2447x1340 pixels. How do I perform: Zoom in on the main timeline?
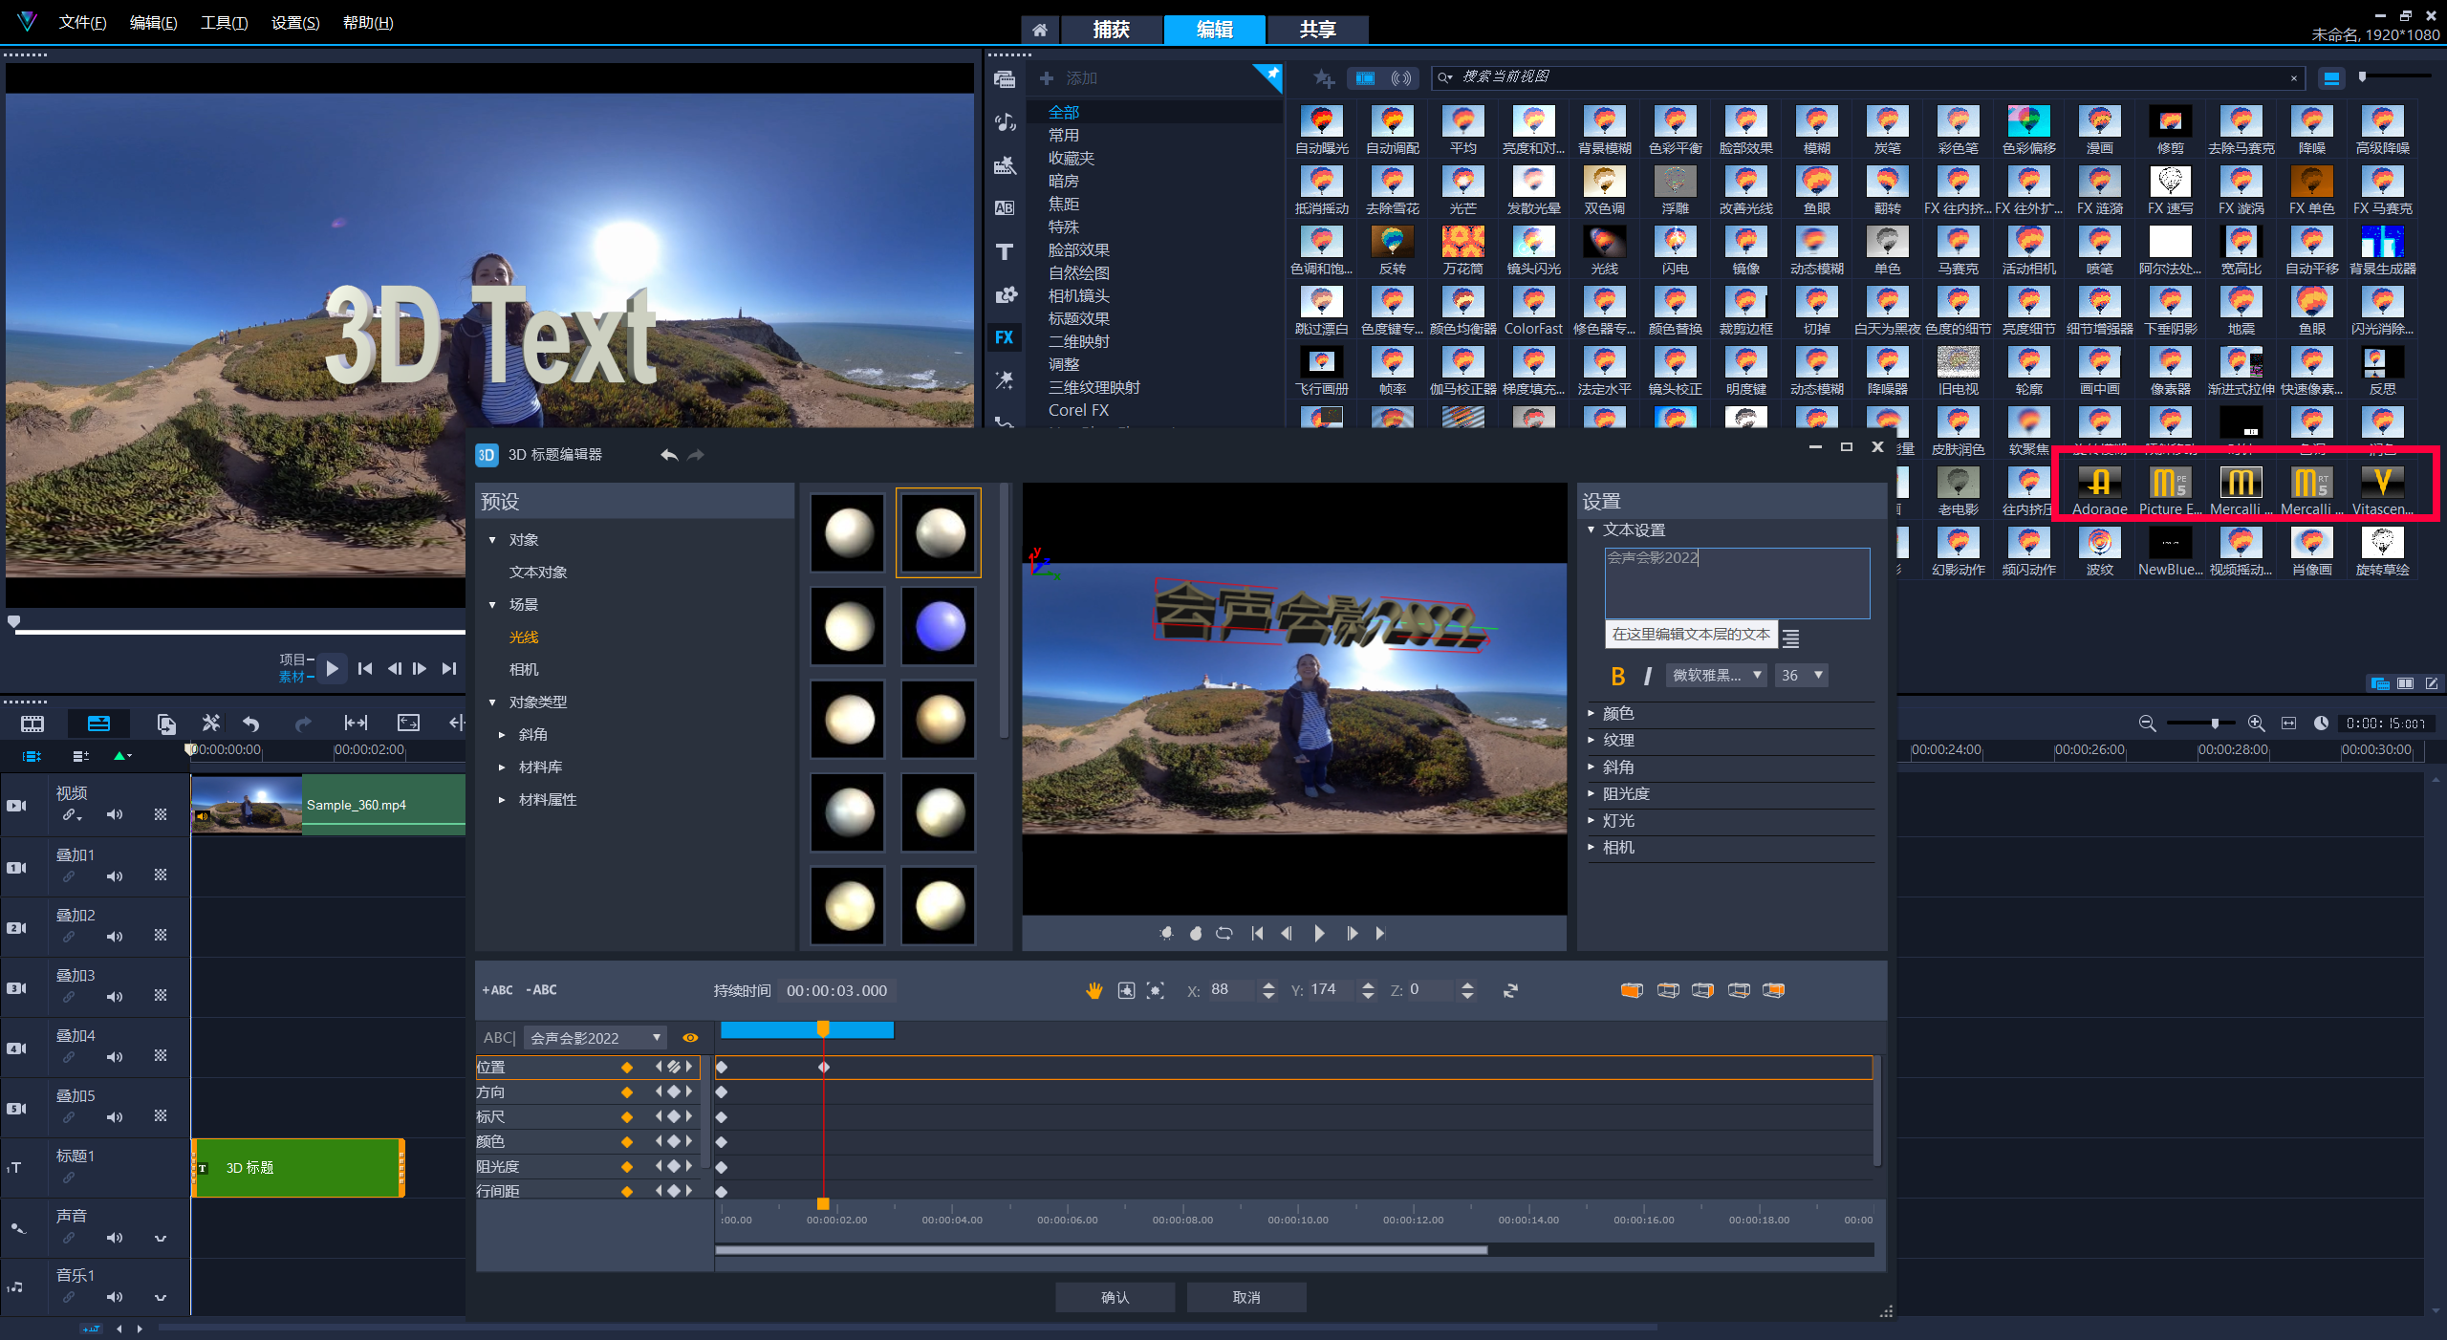pos(2257,724)
